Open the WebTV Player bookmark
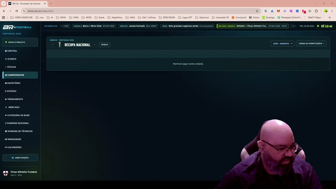The height and width of the screenshot is (189, 336). 313,18
